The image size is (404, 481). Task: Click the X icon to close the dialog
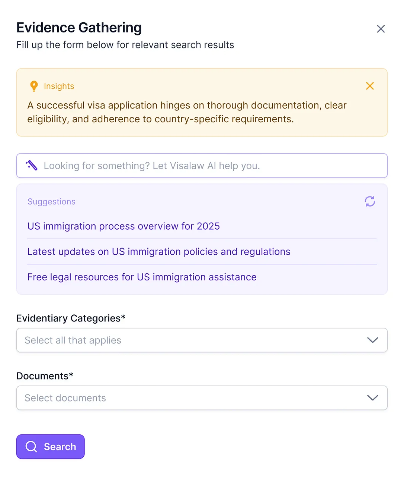point(381,29)
